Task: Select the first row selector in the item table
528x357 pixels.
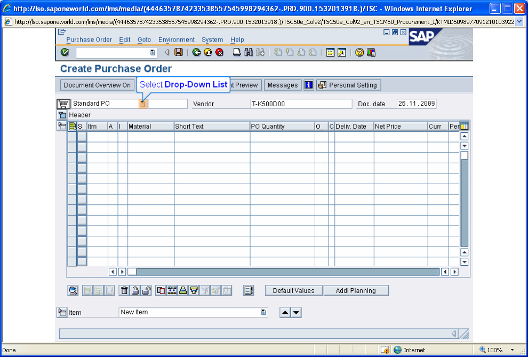Action: [72, 137]
